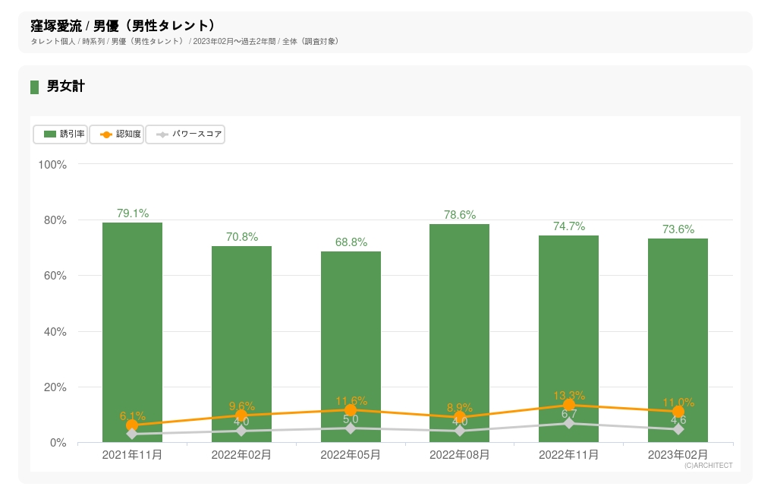This screenshot has height=496, width=777.
Task: Click the 男女計 section heading
Action: [65, 87]
